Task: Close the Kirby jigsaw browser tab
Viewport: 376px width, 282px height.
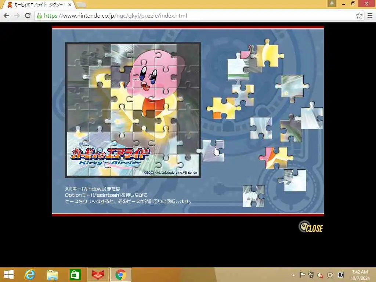Action: click(x=70, y=4)
